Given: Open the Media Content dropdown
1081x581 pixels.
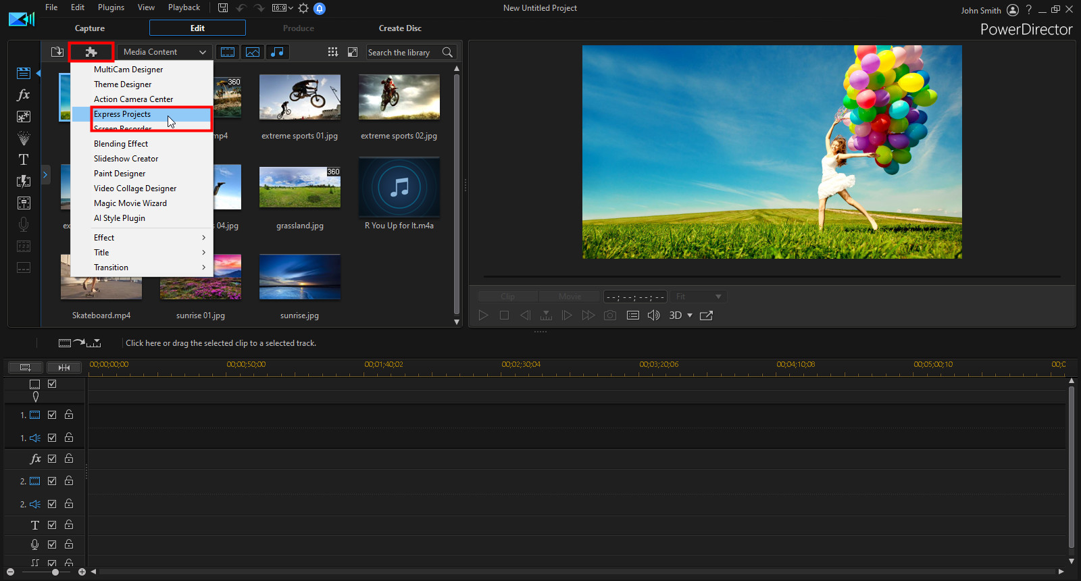Looking at the screenshot, I should [164, 52].
